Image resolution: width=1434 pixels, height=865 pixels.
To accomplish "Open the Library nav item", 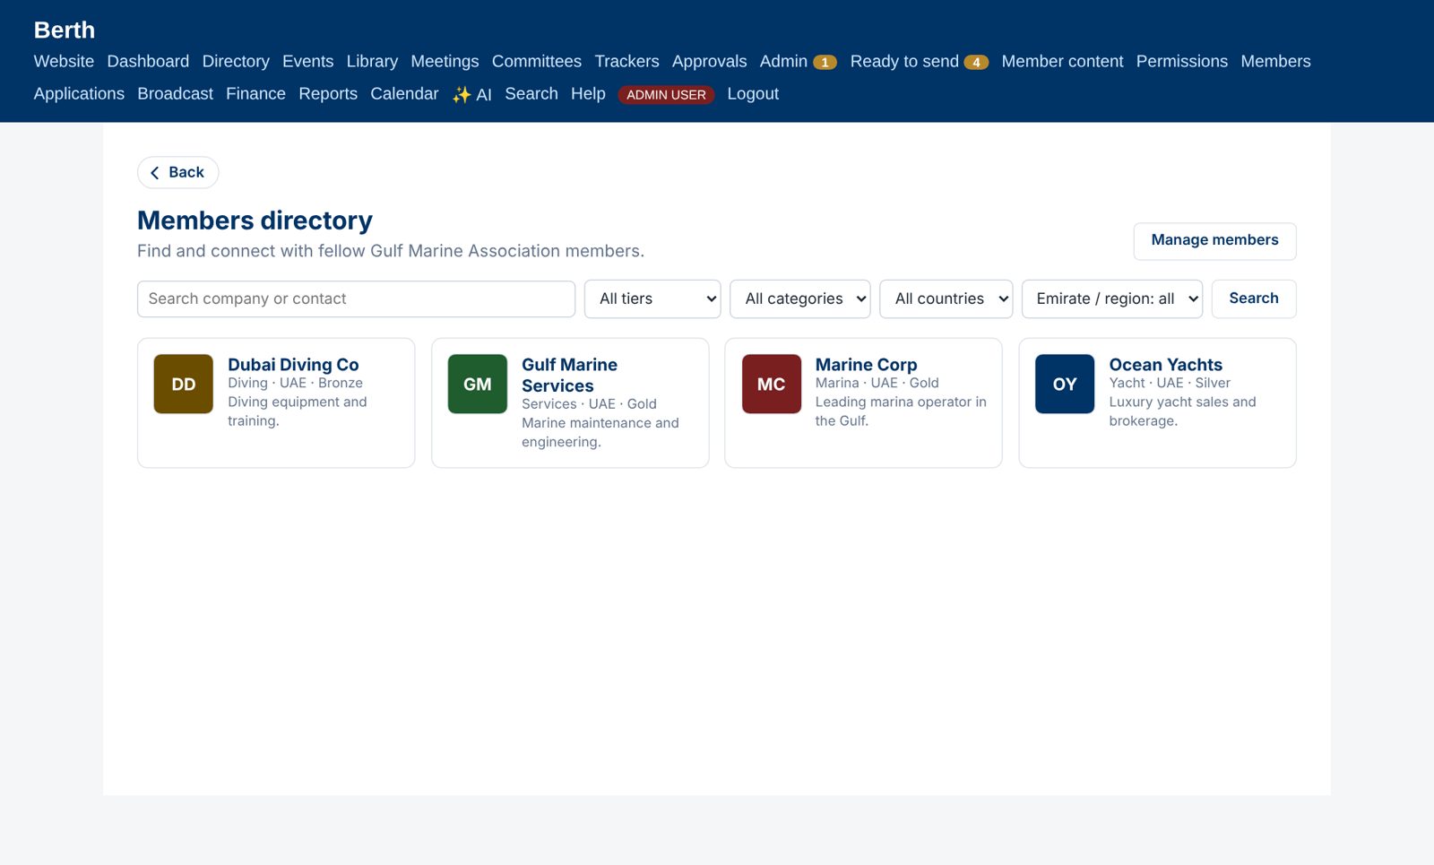I will click(x=372, y=61).
